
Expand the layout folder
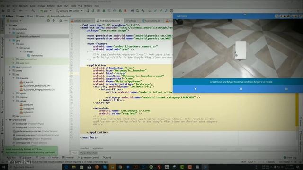pos(14,93)
